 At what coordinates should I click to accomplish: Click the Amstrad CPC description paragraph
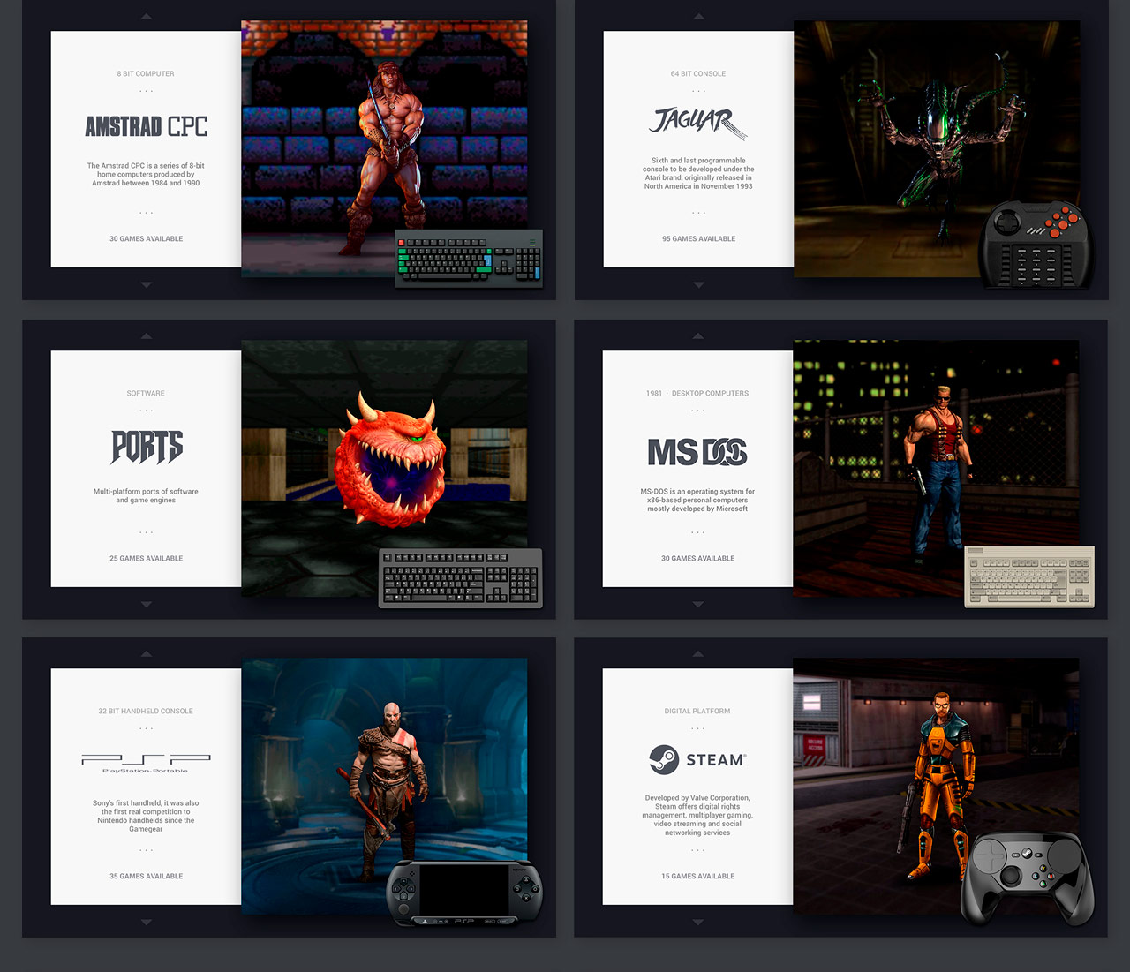[146, 175]
